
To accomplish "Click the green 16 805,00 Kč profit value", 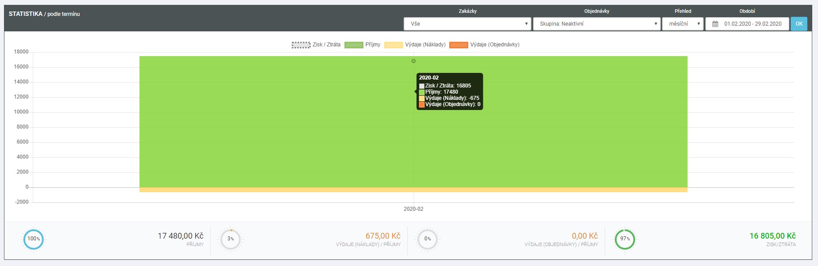I will 773,236.
